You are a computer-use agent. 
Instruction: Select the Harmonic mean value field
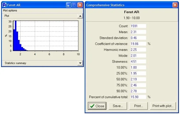click(138, 49)
